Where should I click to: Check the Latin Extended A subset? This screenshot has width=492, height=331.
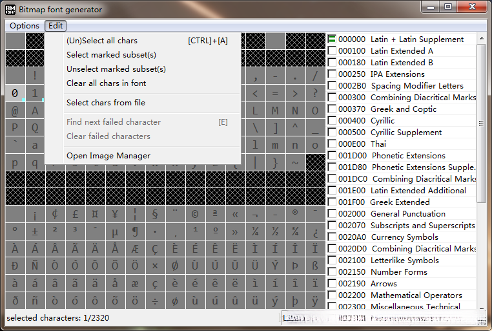(x=332, y=51)
